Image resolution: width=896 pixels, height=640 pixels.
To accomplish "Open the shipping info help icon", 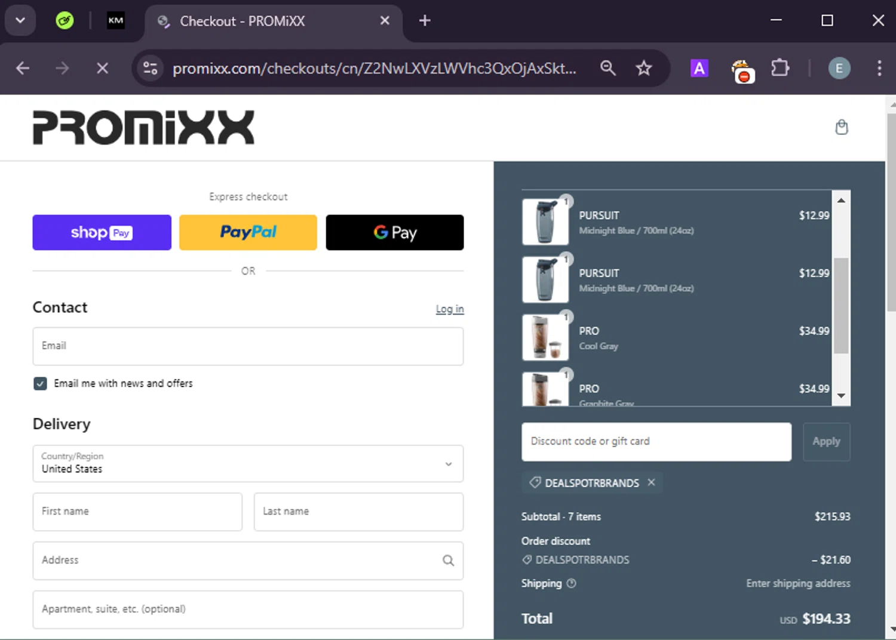I will (571, 583).
